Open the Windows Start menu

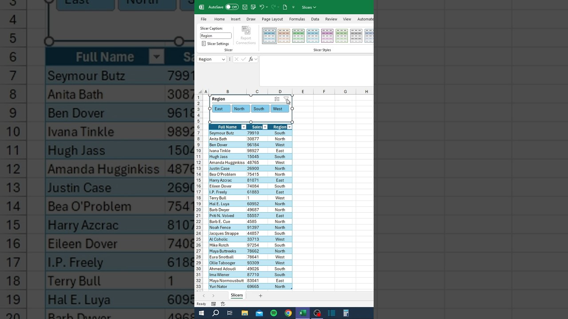(201, 313)
